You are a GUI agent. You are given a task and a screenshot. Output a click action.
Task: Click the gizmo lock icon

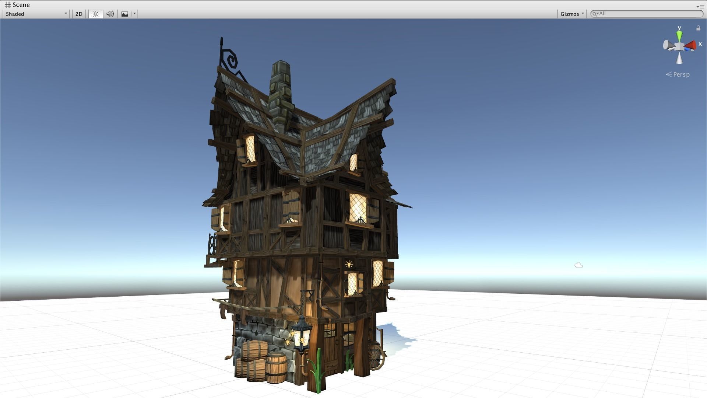coord(698,28)
